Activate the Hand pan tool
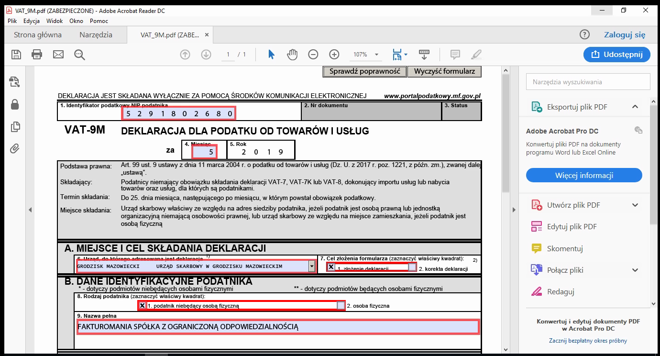 [x=292, y=54]
